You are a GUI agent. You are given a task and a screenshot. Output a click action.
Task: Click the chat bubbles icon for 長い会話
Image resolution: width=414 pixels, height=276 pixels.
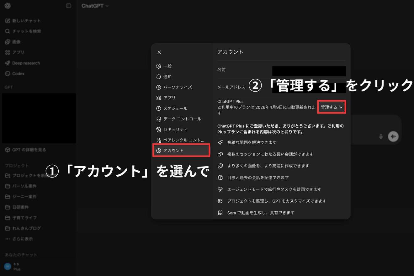[x=220, y=154]
